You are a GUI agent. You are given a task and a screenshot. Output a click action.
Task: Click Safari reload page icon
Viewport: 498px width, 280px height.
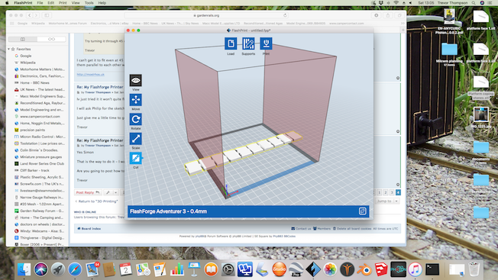tap(285, 15)
